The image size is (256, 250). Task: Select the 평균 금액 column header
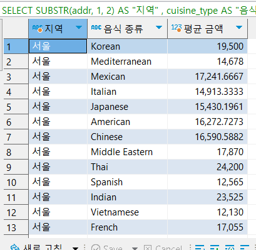tap(208, 29)
